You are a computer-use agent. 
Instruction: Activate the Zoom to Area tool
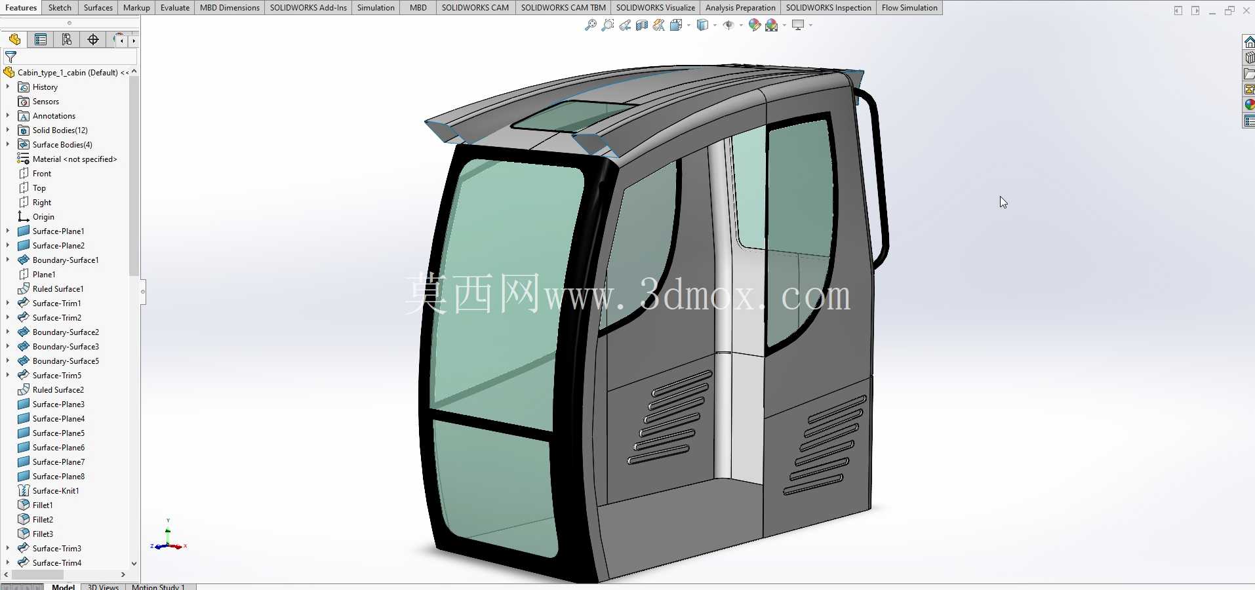(608, 25)
